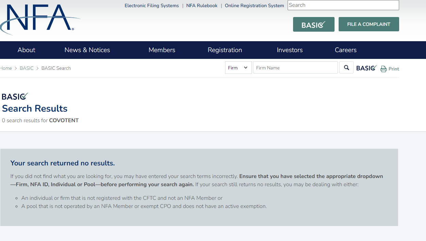This screenshot has height=241, width=426.
Task: Click the top site Search box
Action: [343, 5]
